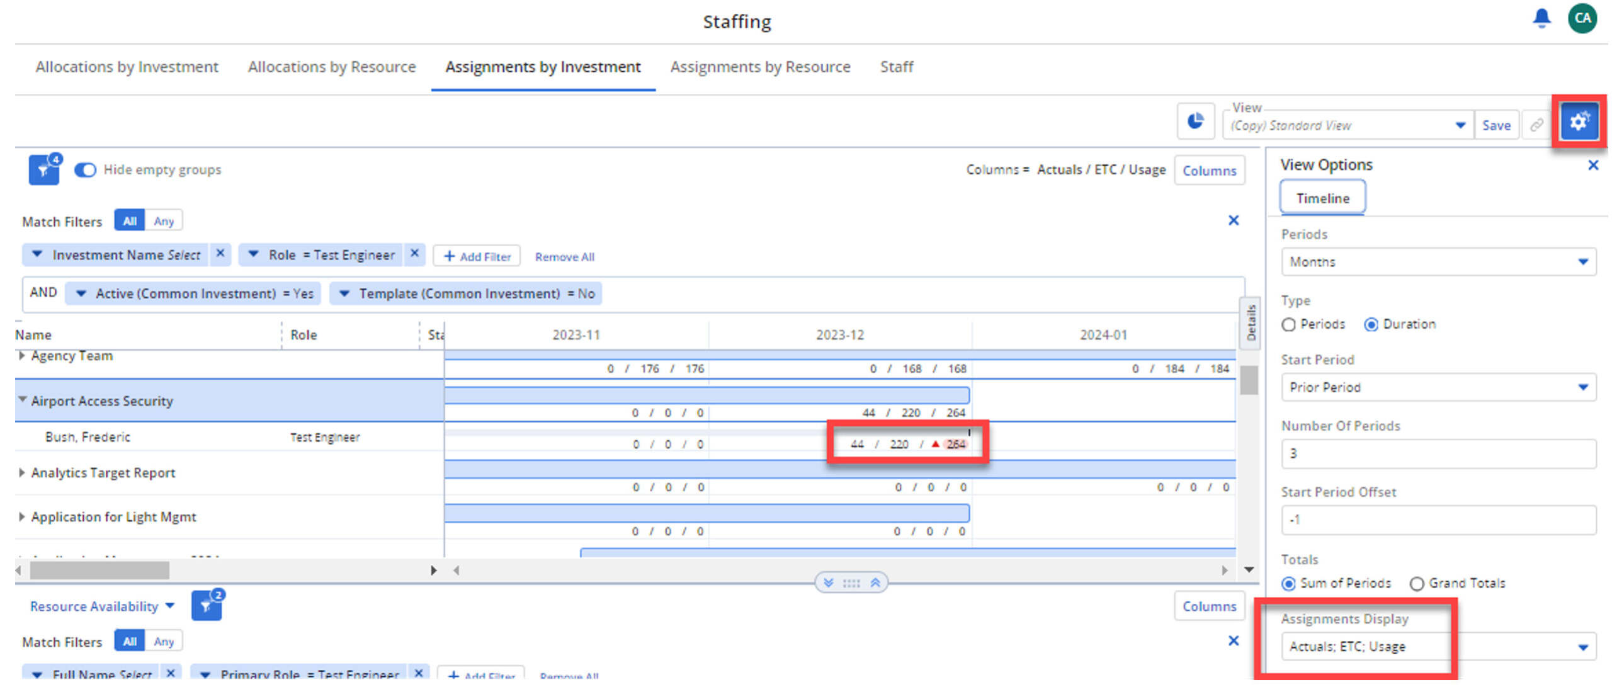Click Add Filter in top filter bar
Screen dimensions: 1612x692
477,256
